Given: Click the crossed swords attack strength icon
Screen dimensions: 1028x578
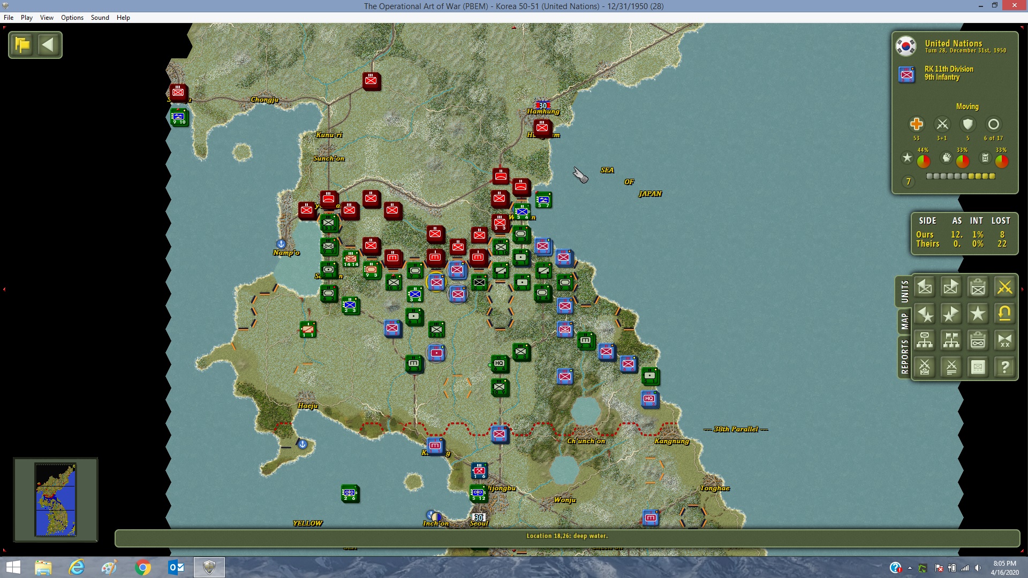Looking at the screenshot, I should tap(942, 124).
